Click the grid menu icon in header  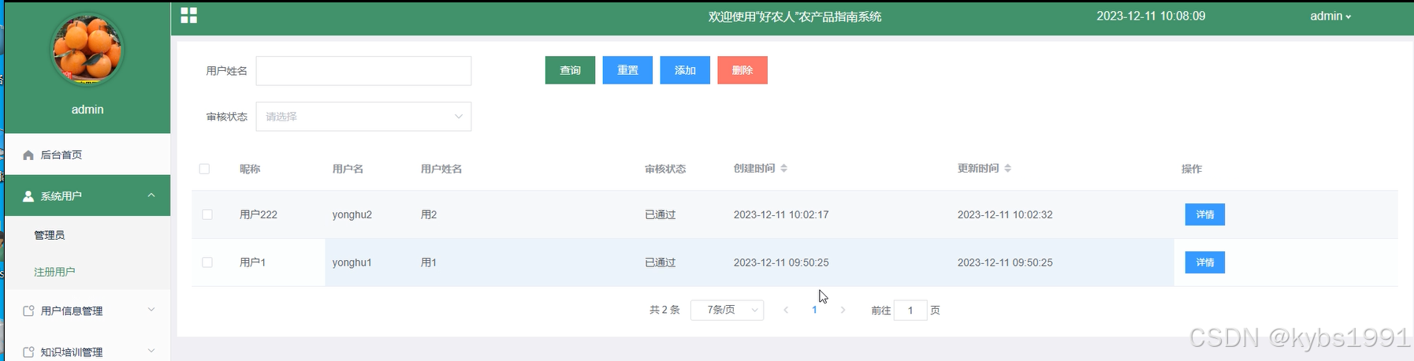(x=188, y=15)
